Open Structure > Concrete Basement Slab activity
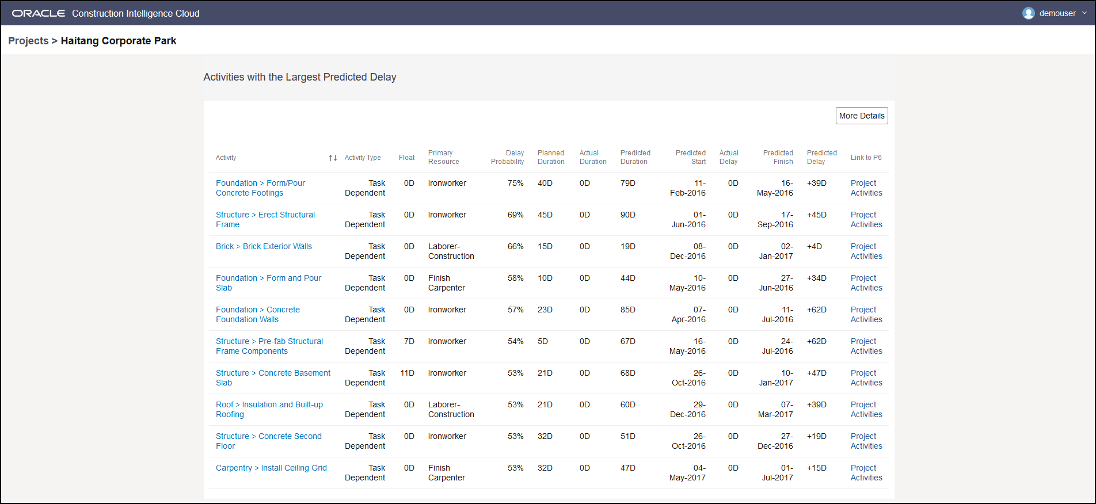This screenshot has width=1096, height=504. click(x=273, y=378)
